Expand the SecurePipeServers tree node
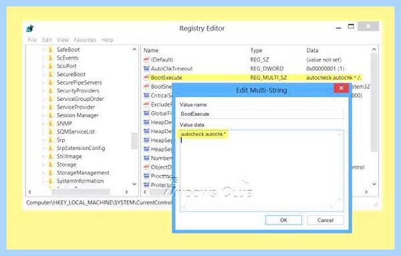Viewport: 401px width, 256px height. (43, 82)
